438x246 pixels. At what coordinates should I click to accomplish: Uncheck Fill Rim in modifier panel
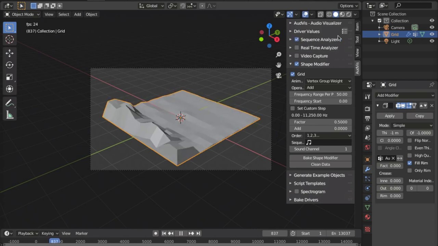coord(410,163)
